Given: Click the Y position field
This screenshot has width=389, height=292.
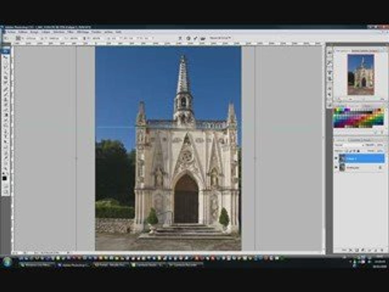Looking at the screenshot, I should tap(53, 38).
